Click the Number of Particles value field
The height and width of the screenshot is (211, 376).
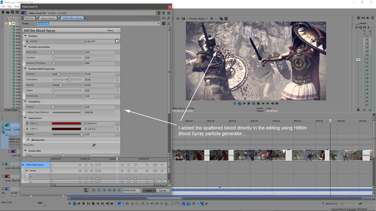tap(99, 63)
